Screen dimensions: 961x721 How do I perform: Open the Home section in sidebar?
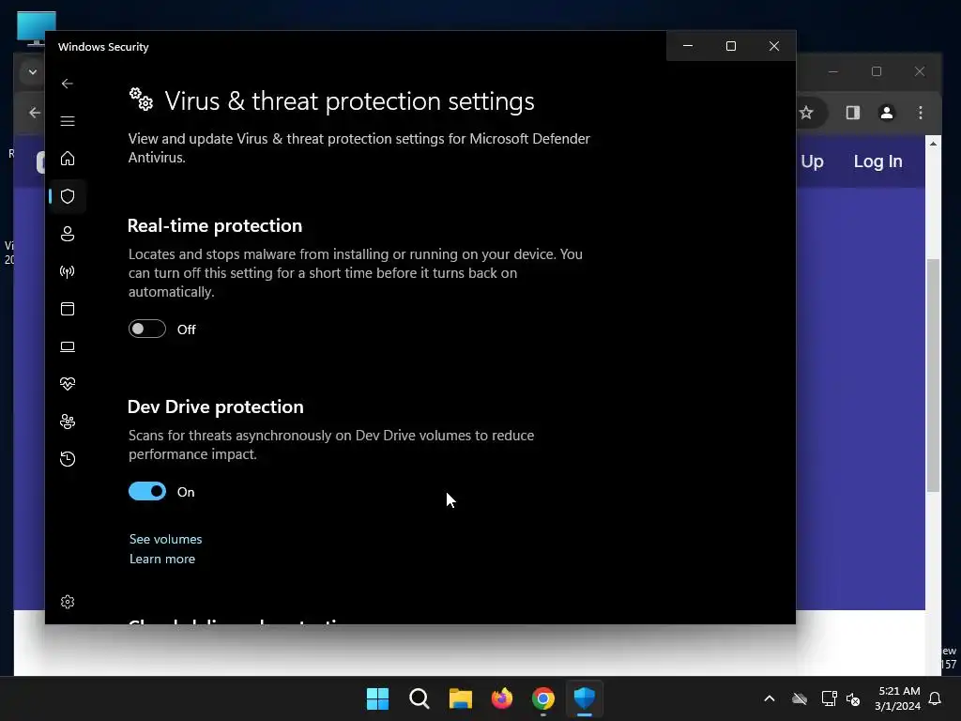[68, 159]
